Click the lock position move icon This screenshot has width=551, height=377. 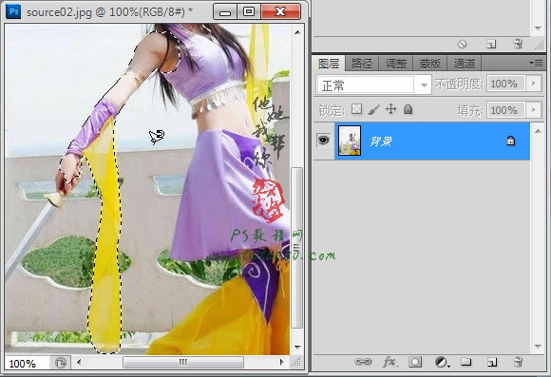coord(390,109)
